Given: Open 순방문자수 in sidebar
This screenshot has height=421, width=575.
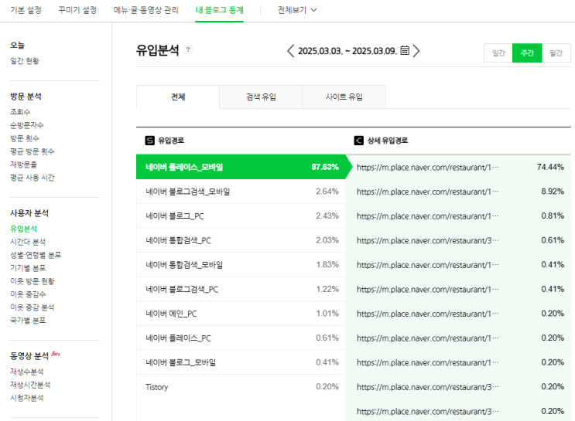Looking at the screenshot, I should point(27,125).
